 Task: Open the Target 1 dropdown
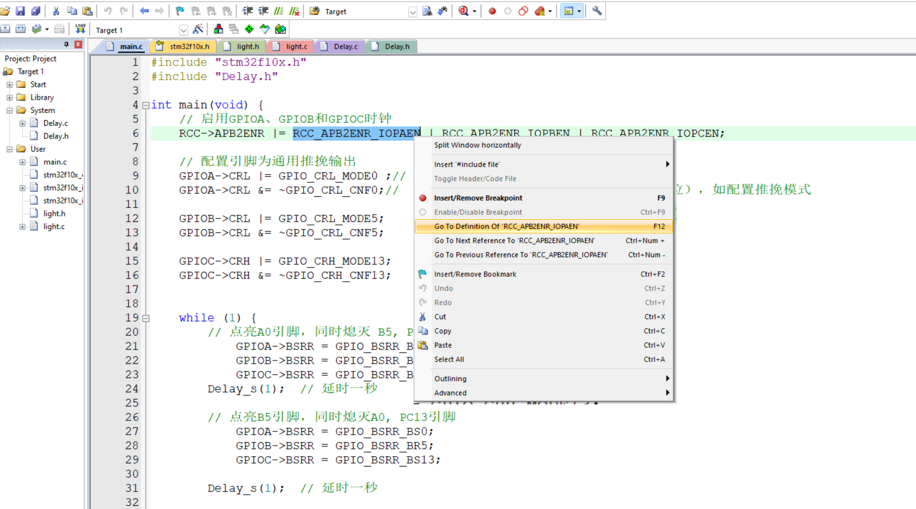coord(183,30)
